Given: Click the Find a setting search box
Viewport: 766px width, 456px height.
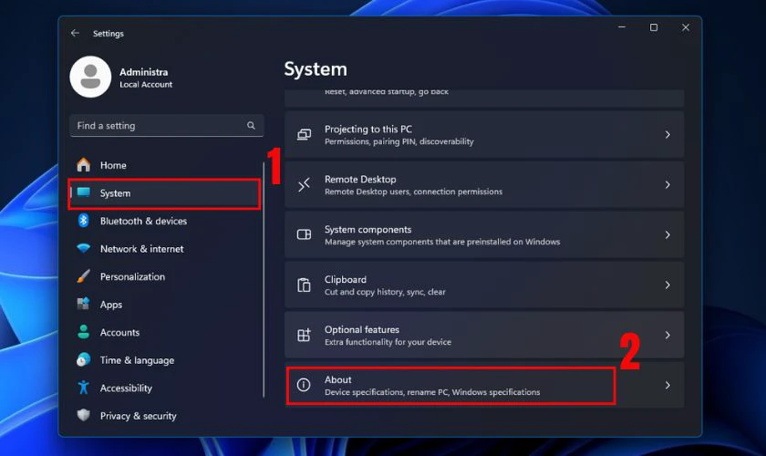Looking at the screenshot, I should [x=167, y=126].
